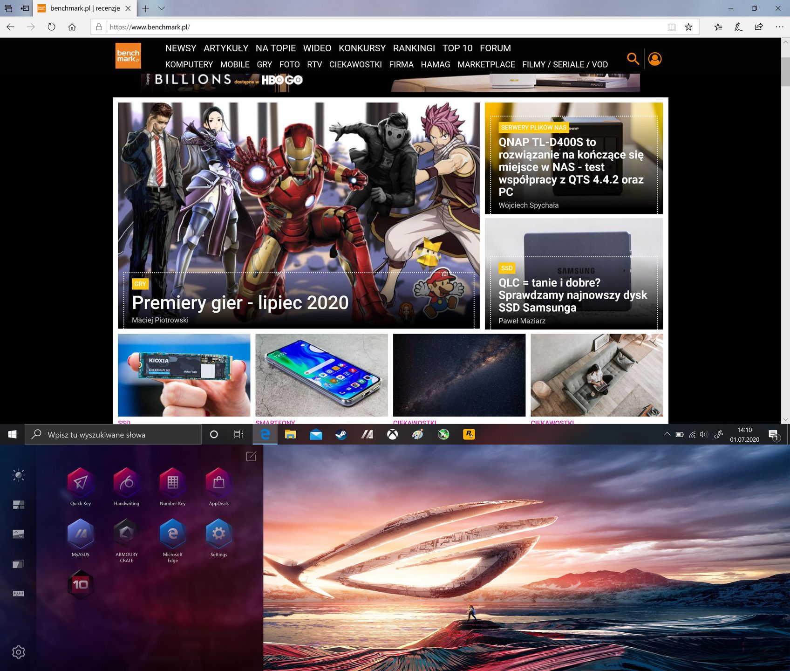Launch the Quick Key app in ScreenPad
This screenshot has width=790, height=671.
[x=81, y=482]
